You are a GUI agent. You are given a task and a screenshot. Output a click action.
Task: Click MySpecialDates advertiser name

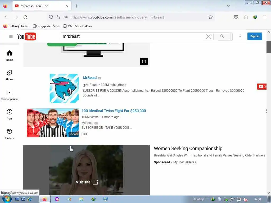pos(184,162)
